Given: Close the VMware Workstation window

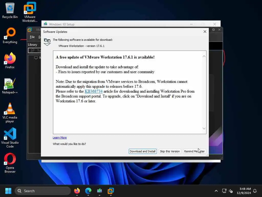Looking at the screenshot, I should (219, 30).
